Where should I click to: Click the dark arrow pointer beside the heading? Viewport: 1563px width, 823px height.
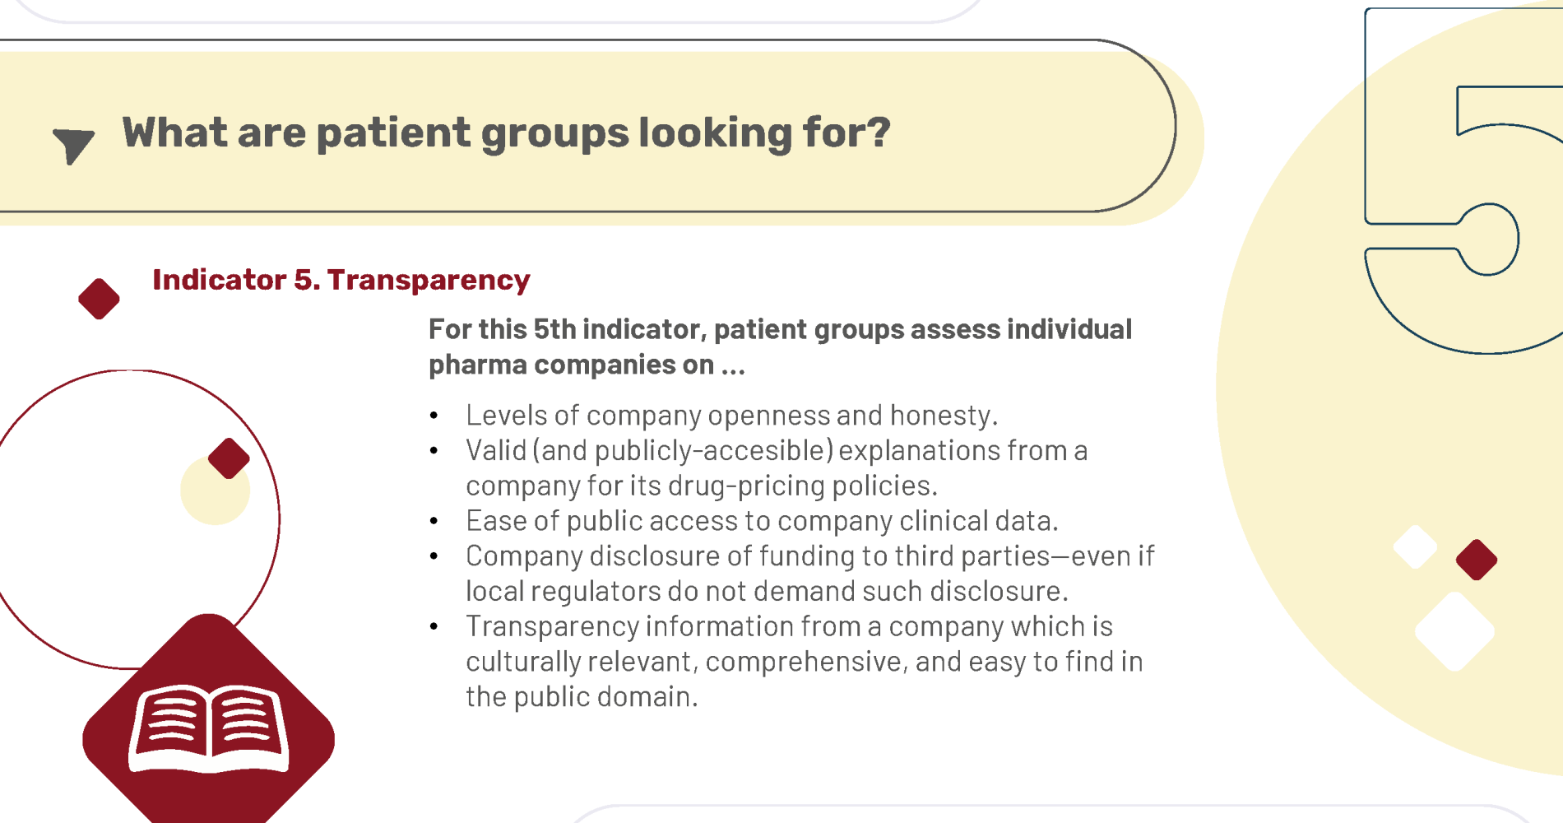point(74,146)
